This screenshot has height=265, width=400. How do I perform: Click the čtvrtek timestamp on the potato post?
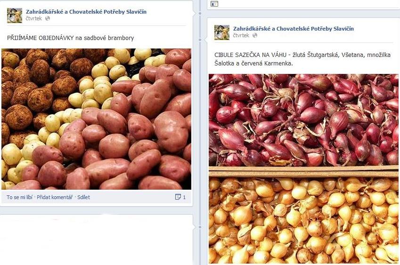pos(33,18)
